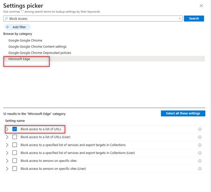The image size is (211, 192).
Task: Close the Settings picker panel
Action: coord(201,6)
